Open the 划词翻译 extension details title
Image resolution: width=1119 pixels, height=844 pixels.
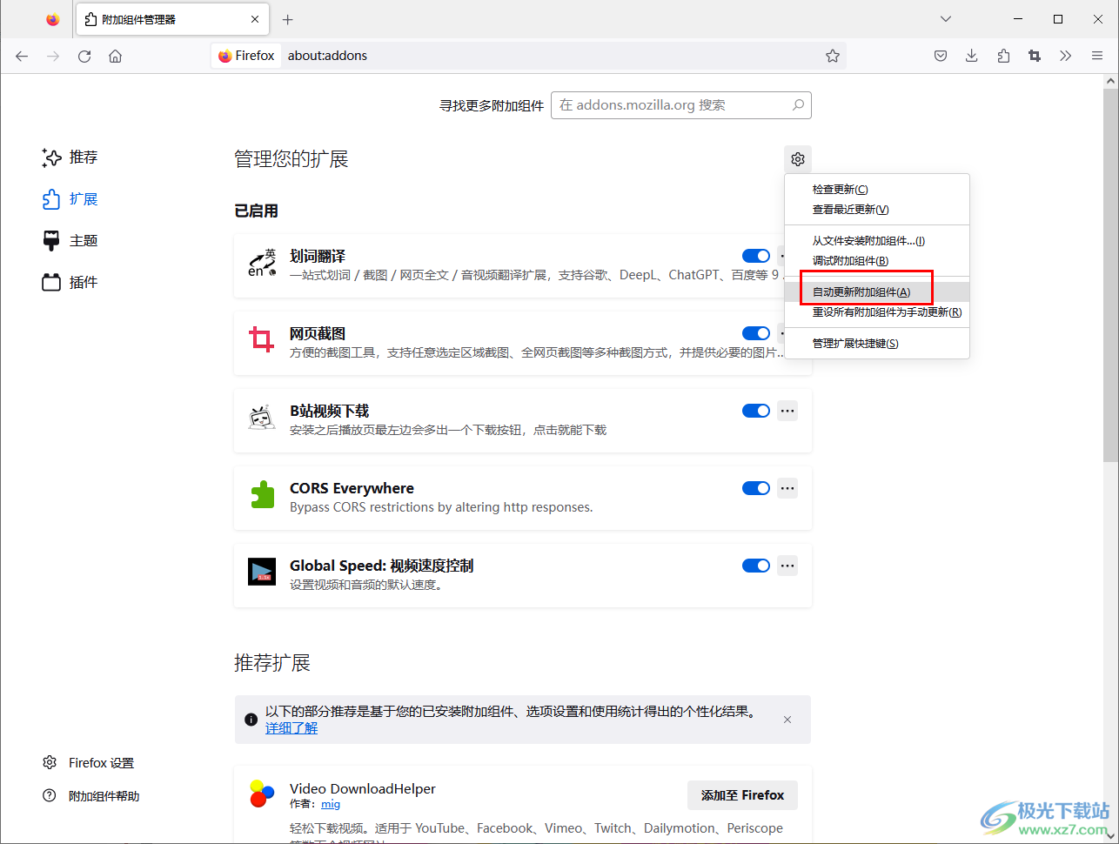point(318,256)
